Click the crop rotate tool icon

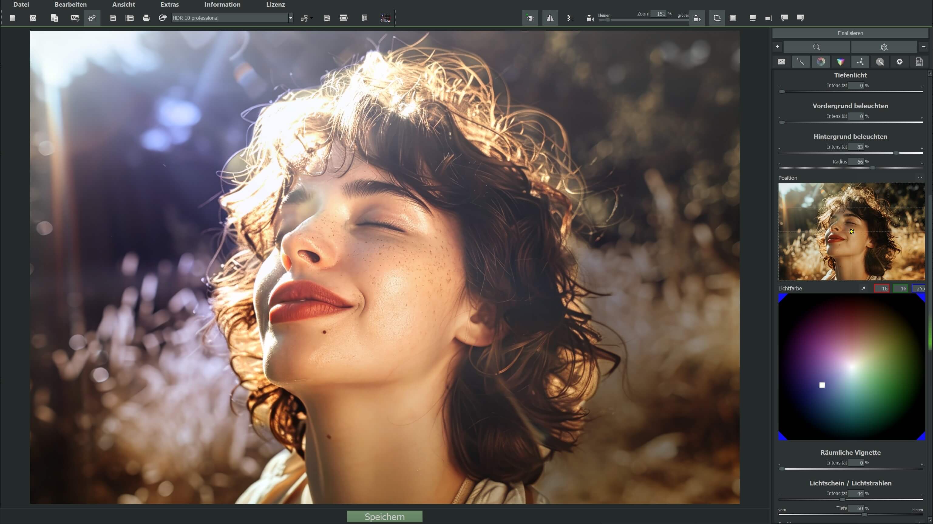pos(717,18)
